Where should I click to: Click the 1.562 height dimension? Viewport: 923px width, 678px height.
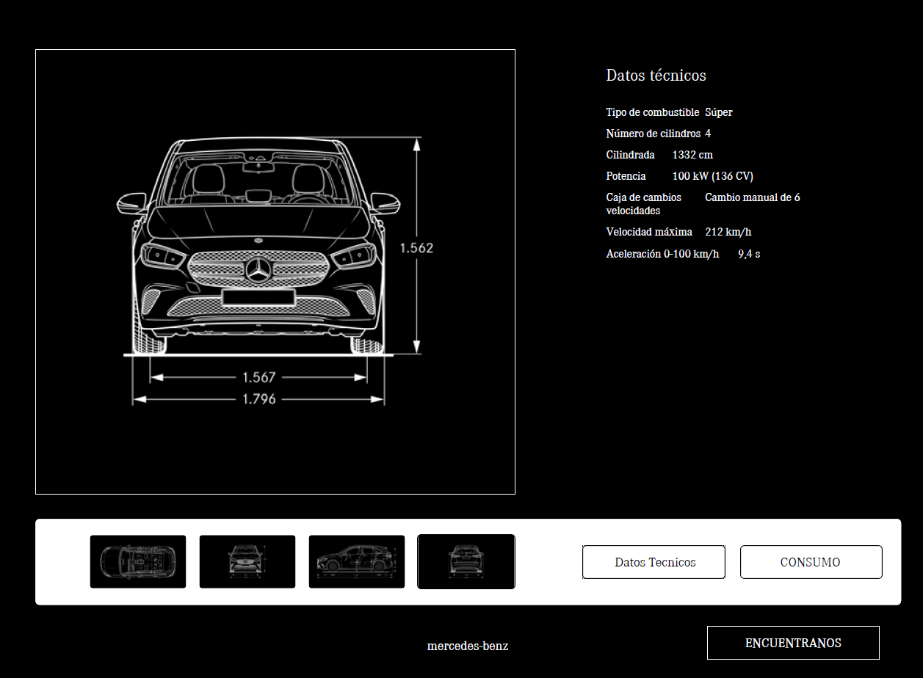coord(416,248)
